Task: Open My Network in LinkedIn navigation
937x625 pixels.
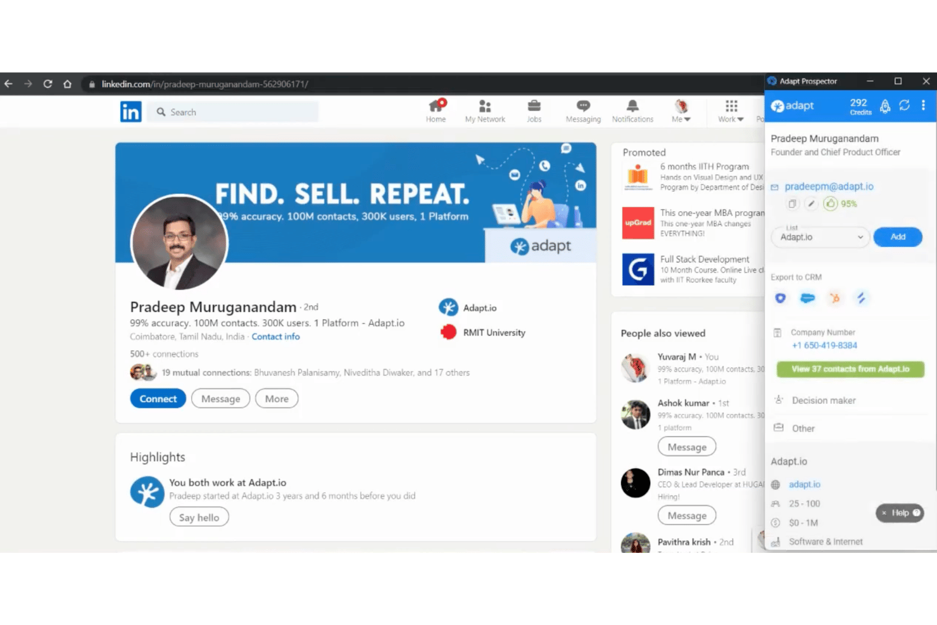Action: 485,111
